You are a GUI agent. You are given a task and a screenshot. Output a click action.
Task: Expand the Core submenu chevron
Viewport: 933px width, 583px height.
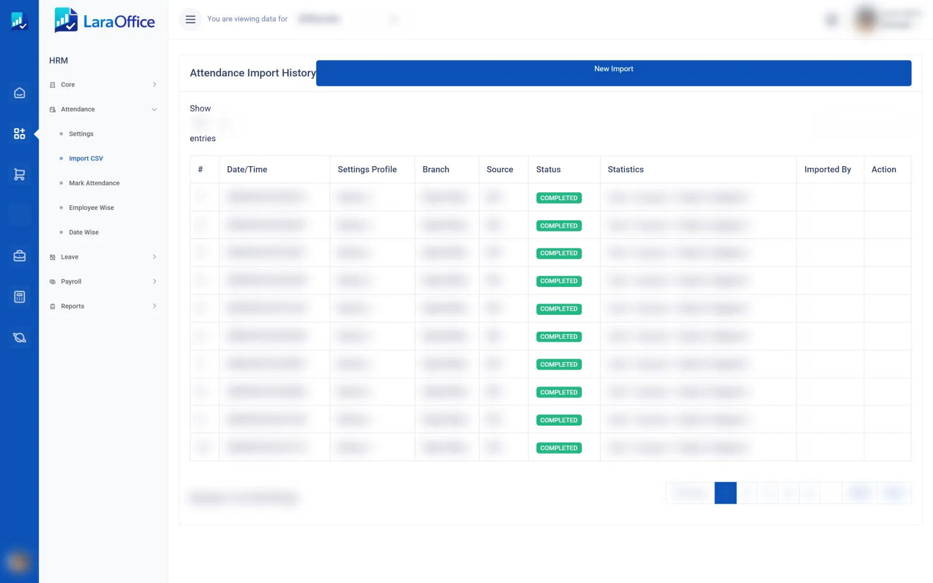[155, 85]
